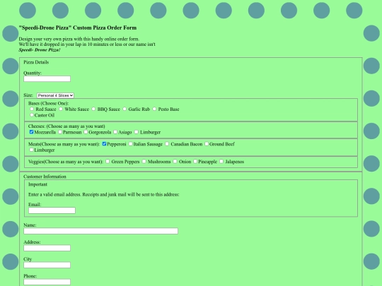The height and width of the screenshot is (286, 382).
Task: Select the White Sauce base
Action: point(61,109)
